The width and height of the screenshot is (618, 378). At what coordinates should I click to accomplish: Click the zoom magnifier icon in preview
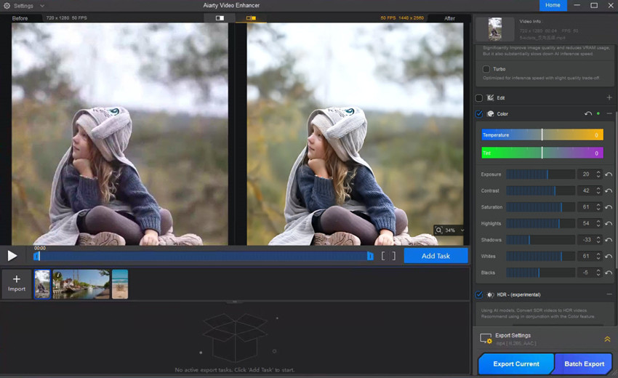(438, 230)
